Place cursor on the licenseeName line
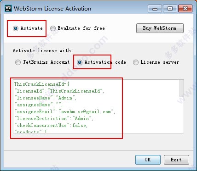Screen dimensions: 197x171 [45, 98]
